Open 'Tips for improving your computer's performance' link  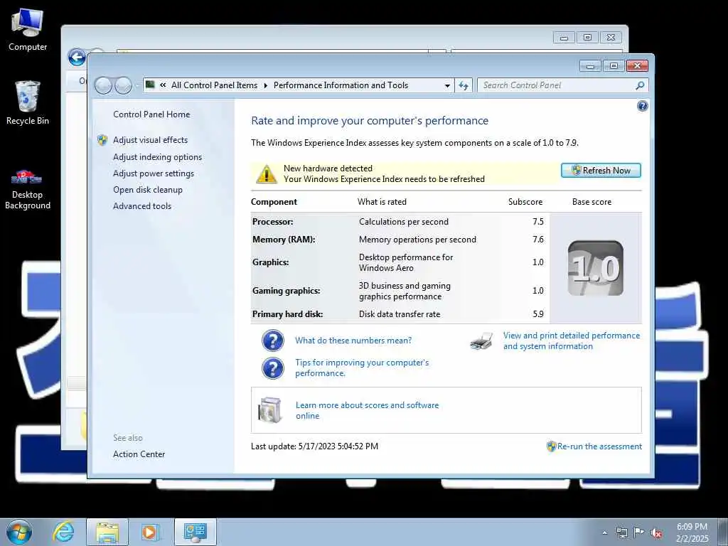pos(362,368)
